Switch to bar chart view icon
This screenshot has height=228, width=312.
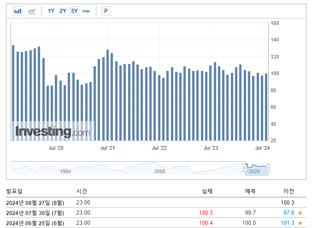(x=18, y=11)
